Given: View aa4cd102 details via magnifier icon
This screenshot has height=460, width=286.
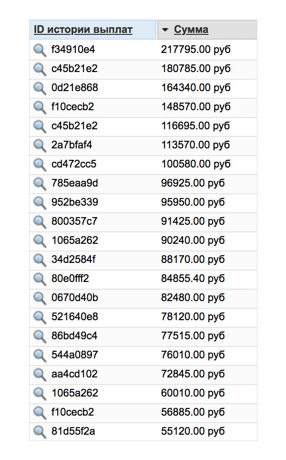Looking at the screenshot, I should coord(39,374).
